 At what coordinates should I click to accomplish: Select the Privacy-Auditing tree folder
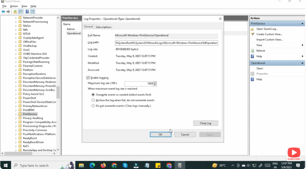click(33, 118)
